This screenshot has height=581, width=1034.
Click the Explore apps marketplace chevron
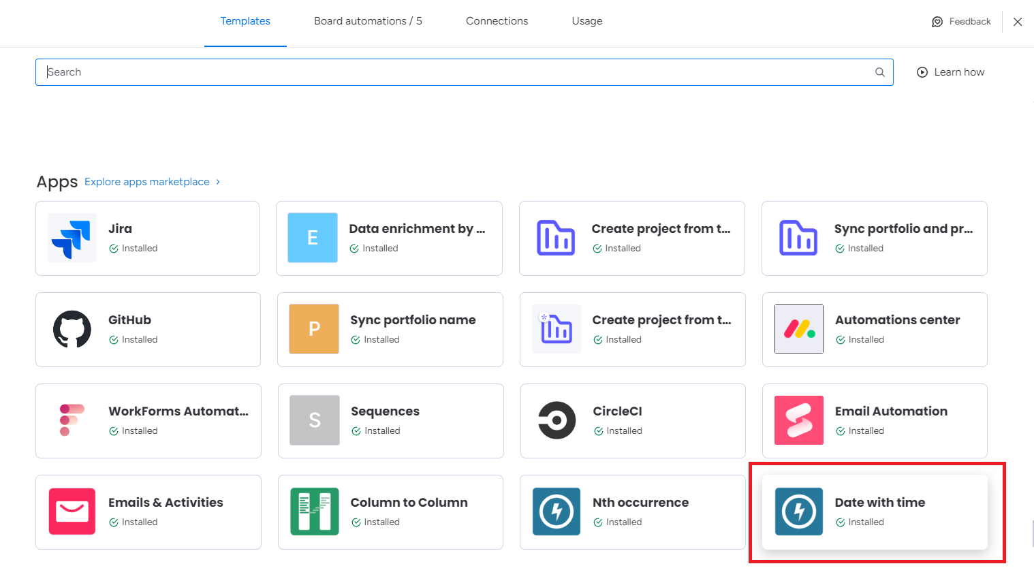(218, 182)
